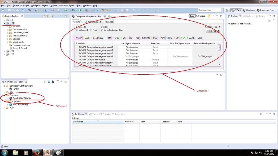Collapse All in Components panel toolbar
This screenshot has height=156, width=278.
tap(45, 82)
